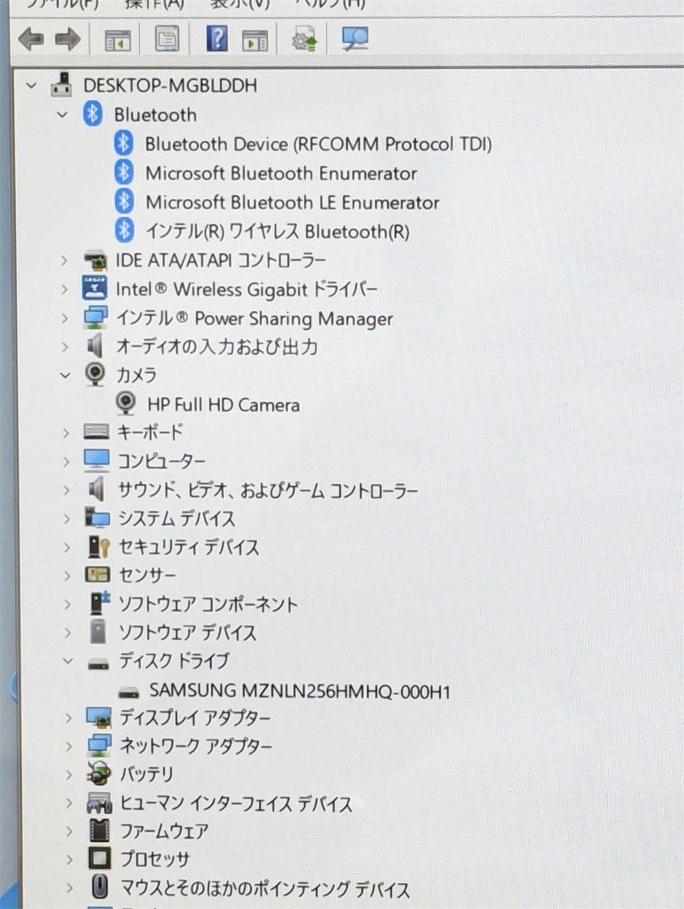The image size is (684, 909).
Task: Select Microsoft Bluetooth Enumerator entry
Action: point(281,173)
